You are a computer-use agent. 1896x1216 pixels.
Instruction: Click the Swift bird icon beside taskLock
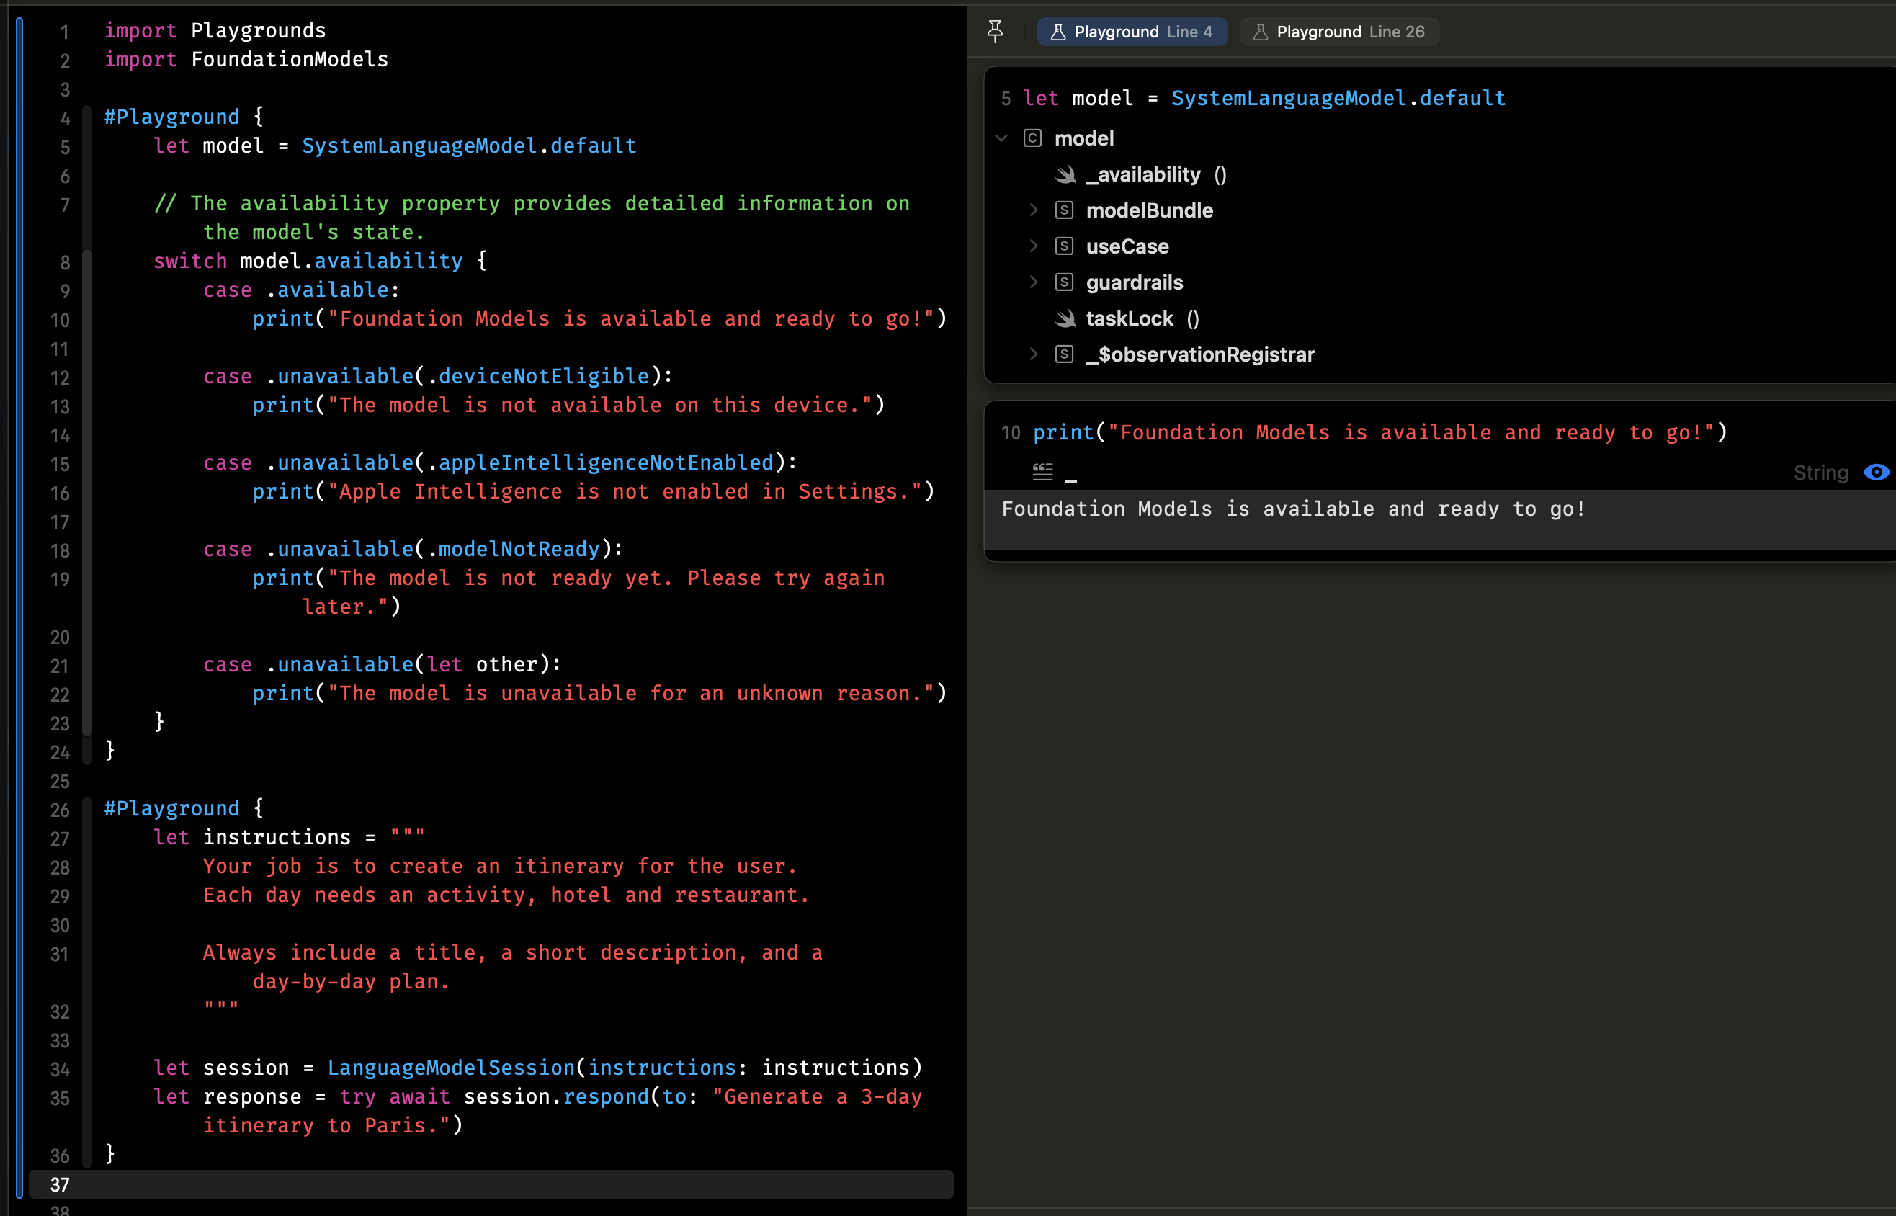[1065, 319]
